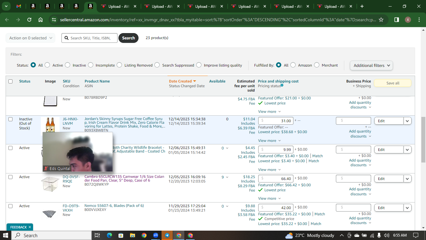Click the Search button
Viewport: 426px width, 240px height.
point(128,38)
